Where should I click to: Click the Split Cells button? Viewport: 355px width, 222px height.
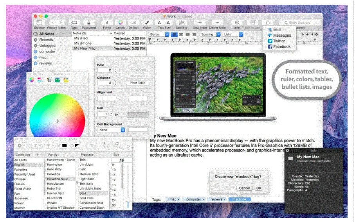138,76
